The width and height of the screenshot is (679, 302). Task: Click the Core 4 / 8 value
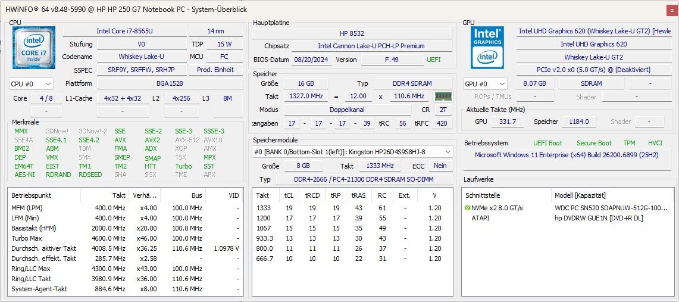[x=46, y=98]
